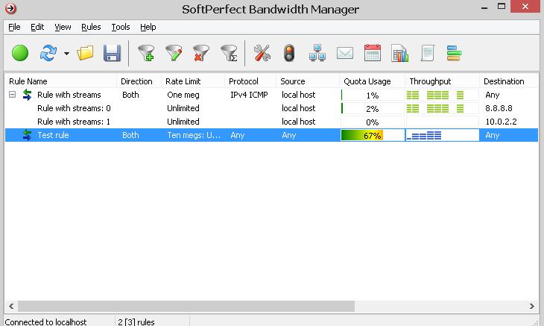
Task: Click the document log page icon
Action: (x=428, y=53)
